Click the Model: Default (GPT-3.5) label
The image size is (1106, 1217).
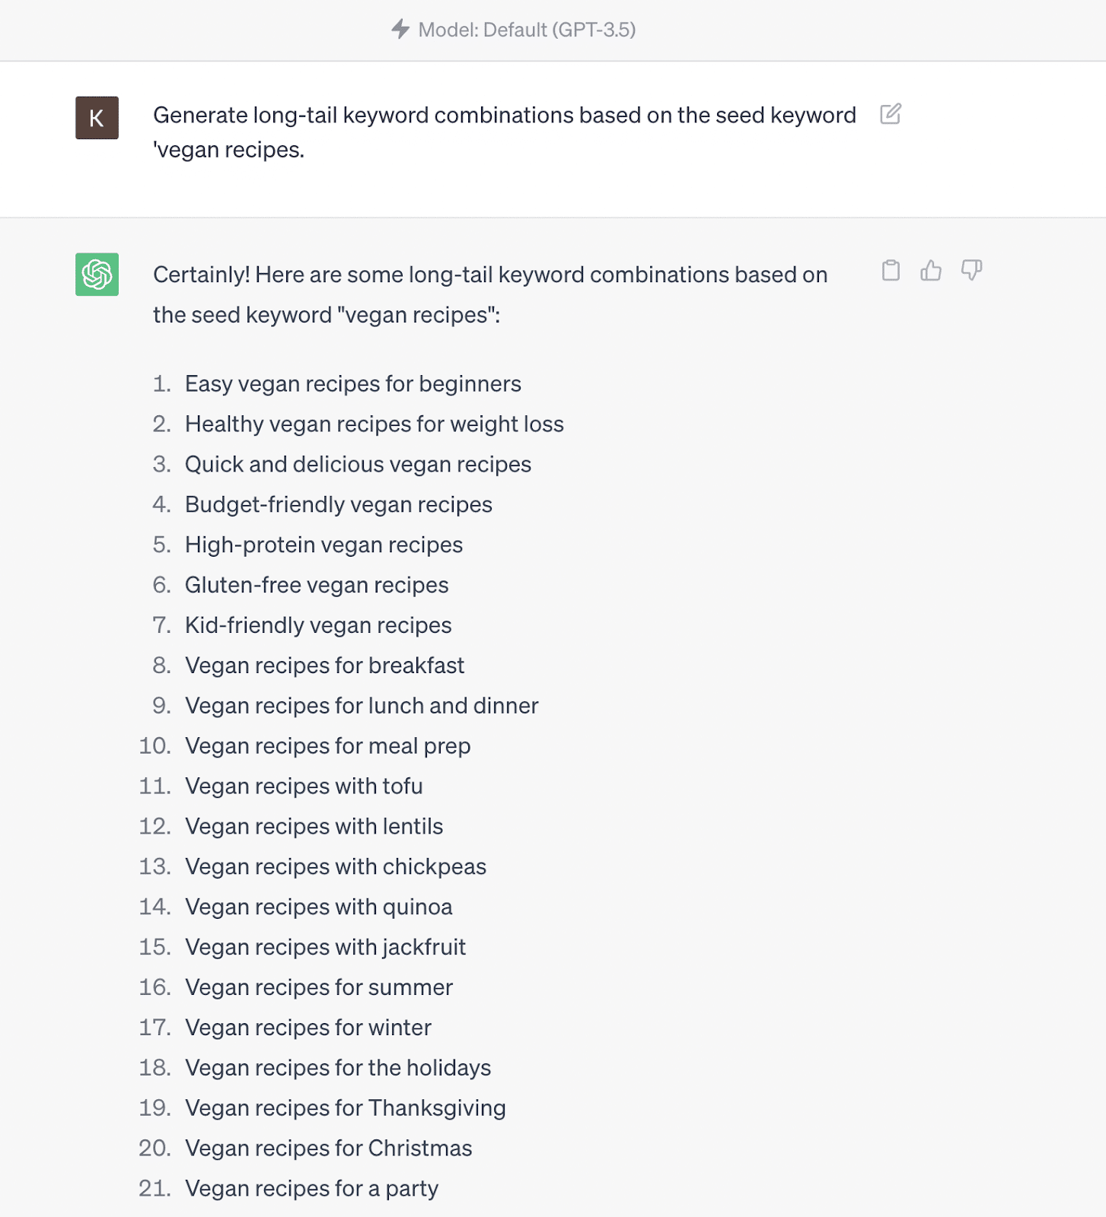(527, 30)
